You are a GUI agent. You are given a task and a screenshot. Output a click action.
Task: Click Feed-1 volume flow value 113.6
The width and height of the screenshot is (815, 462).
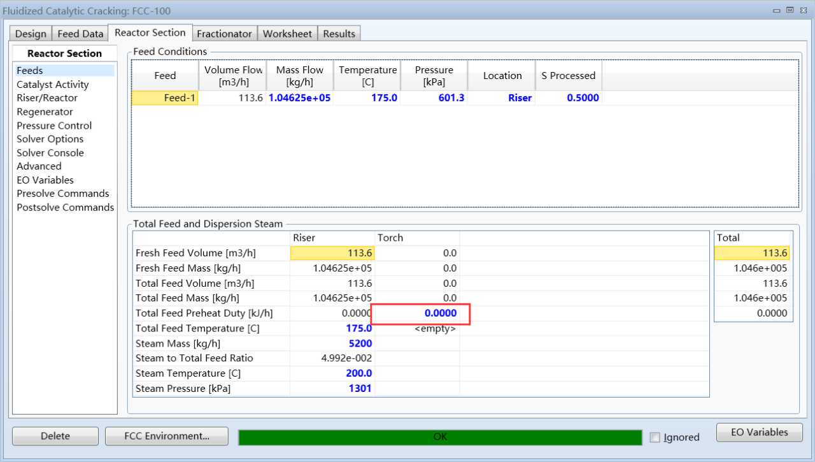(232, 98)
